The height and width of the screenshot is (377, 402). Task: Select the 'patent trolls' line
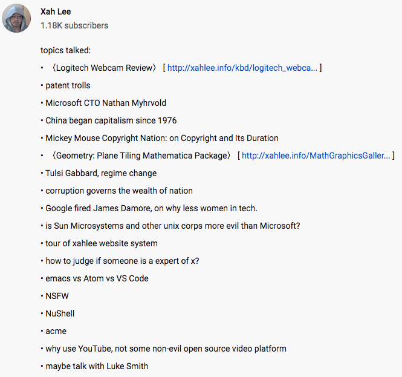tap(66, 85)
